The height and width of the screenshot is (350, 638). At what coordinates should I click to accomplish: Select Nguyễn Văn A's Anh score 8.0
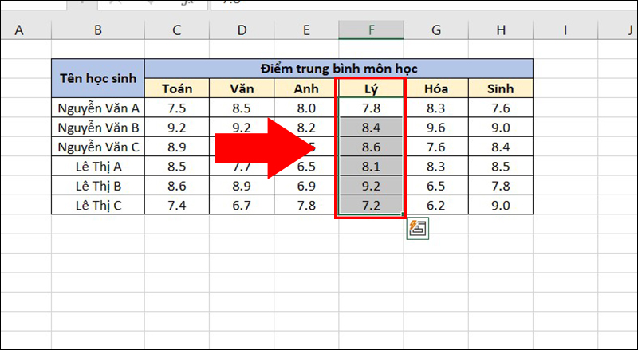point(306,108)
